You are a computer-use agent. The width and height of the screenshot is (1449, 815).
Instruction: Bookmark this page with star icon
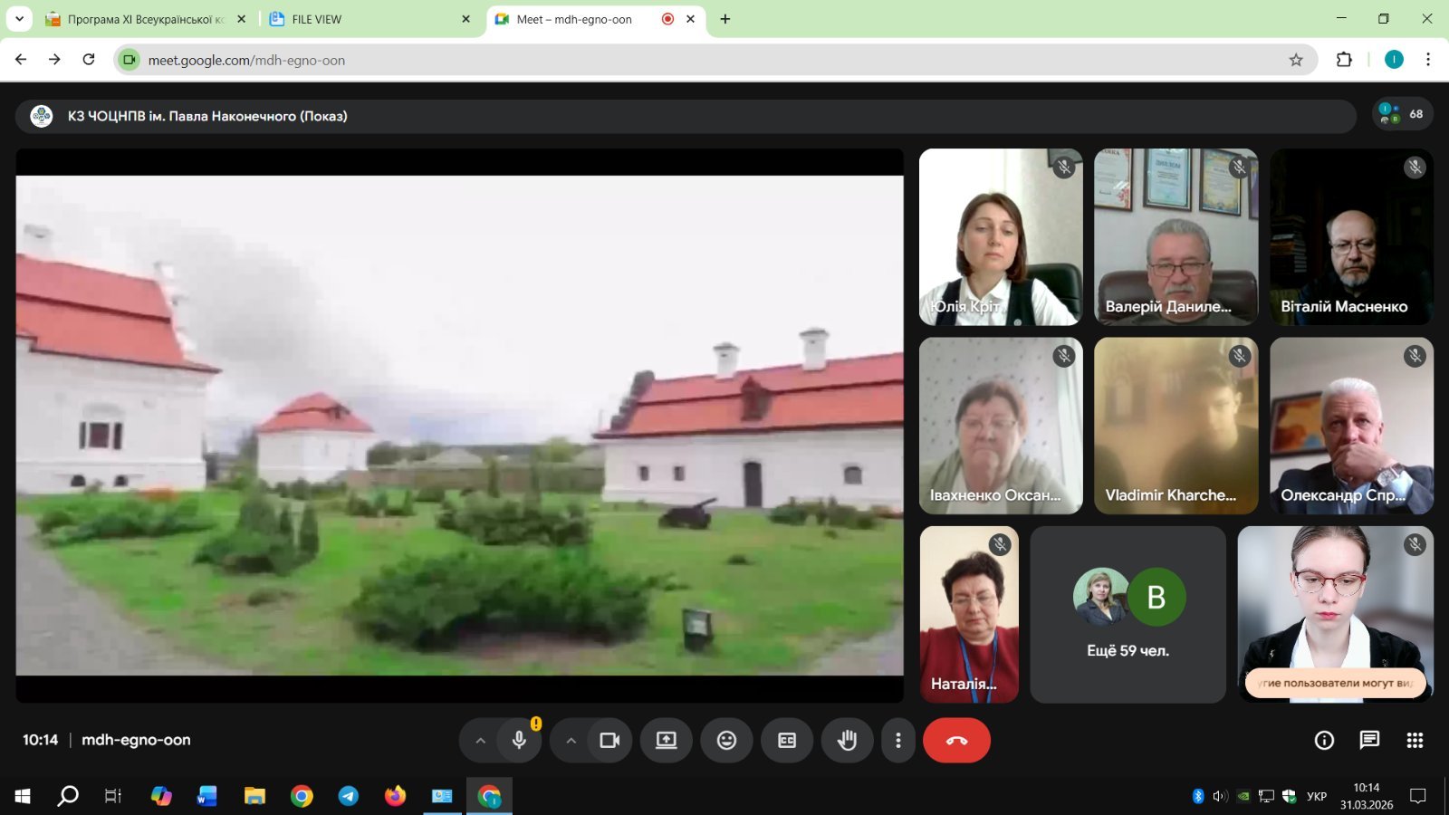click(x=1296, y=60)
